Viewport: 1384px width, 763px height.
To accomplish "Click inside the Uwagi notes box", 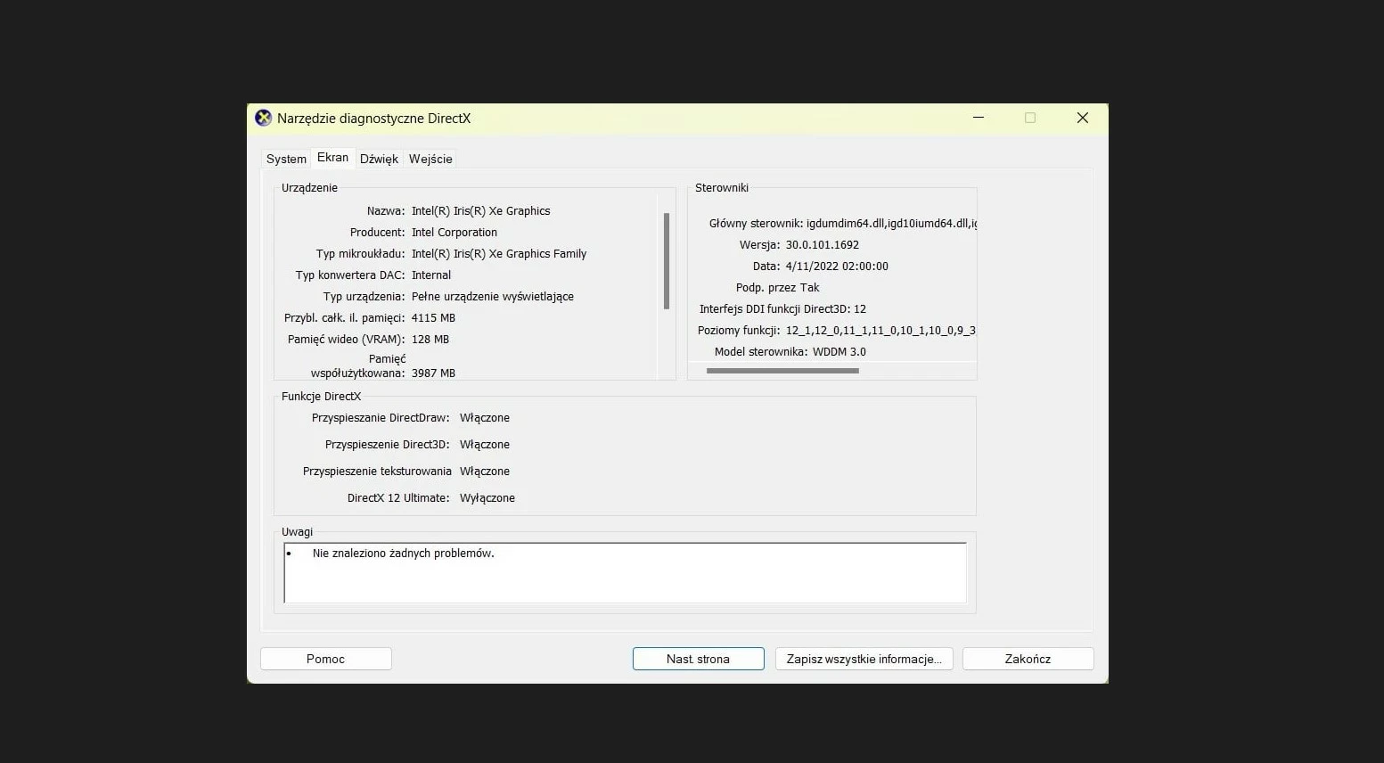I will click(625, 572).
